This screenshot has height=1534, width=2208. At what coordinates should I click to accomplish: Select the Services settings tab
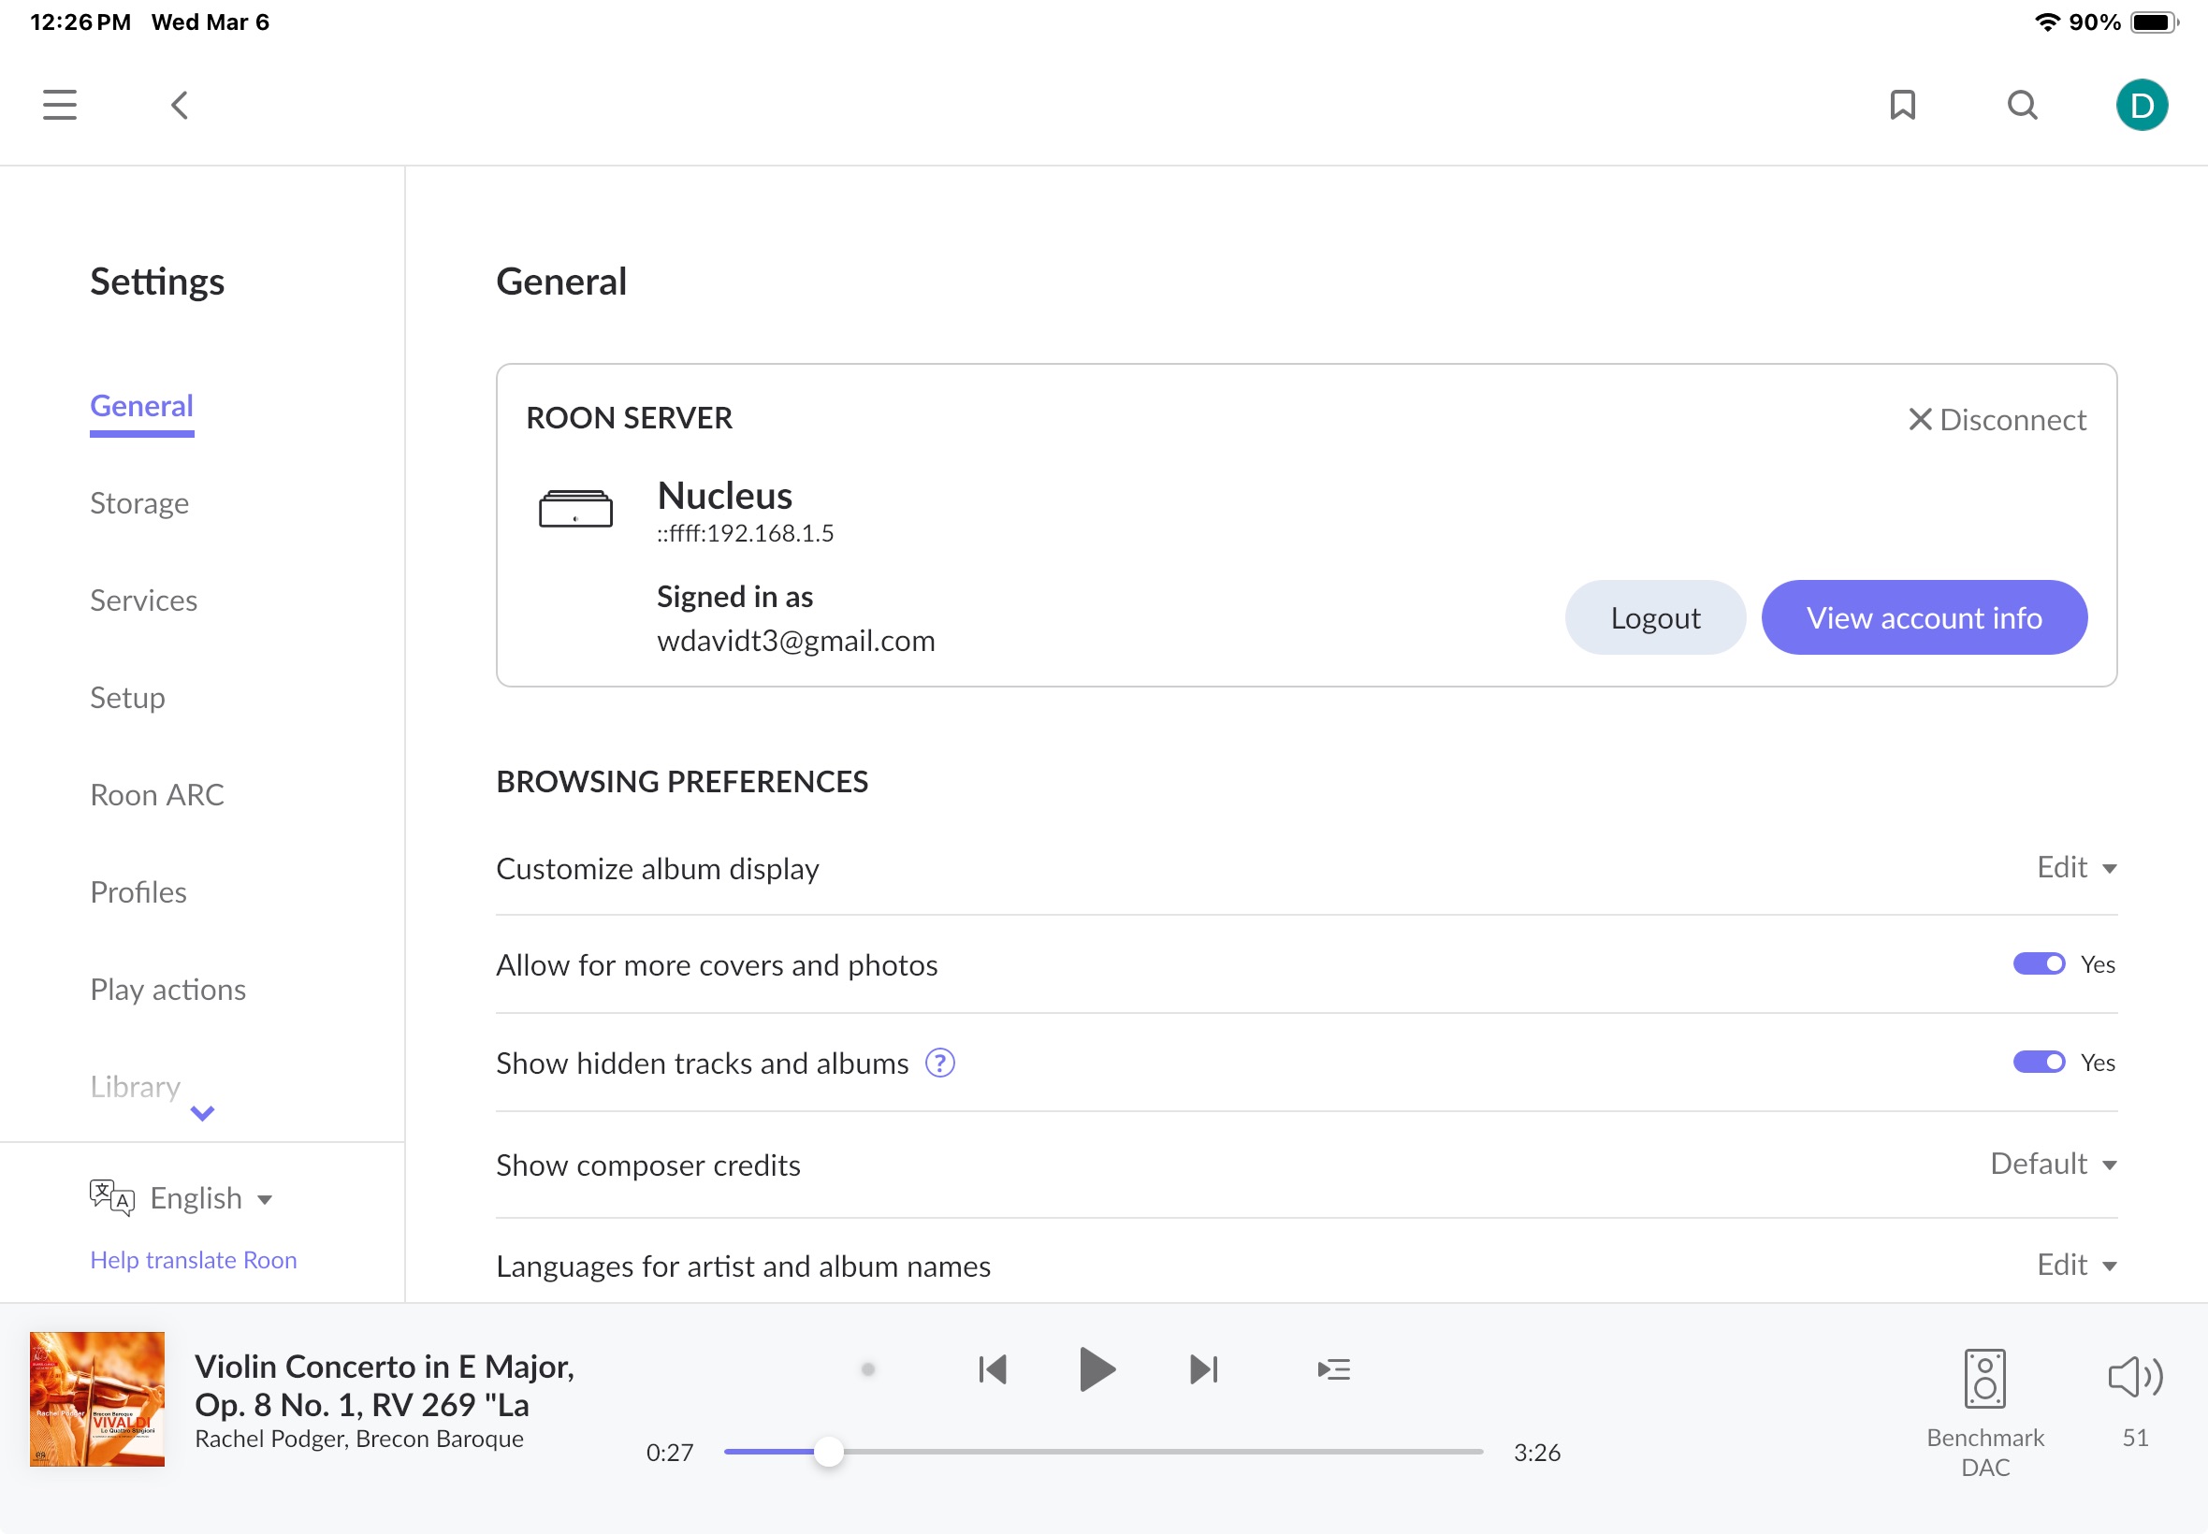[143, 601]
